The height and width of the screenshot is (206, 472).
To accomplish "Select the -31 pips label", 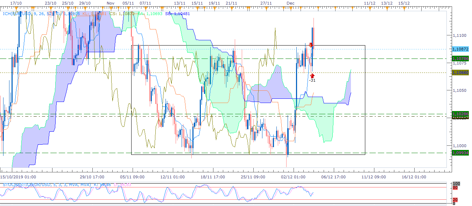I will 312,80.
